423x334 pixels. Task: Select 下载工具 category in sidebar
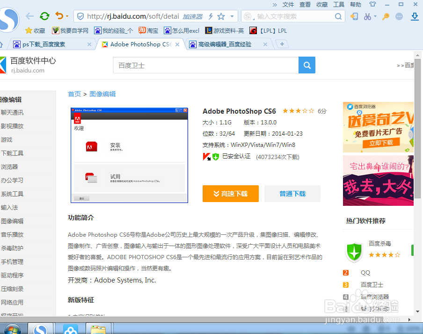click(12, 153)
